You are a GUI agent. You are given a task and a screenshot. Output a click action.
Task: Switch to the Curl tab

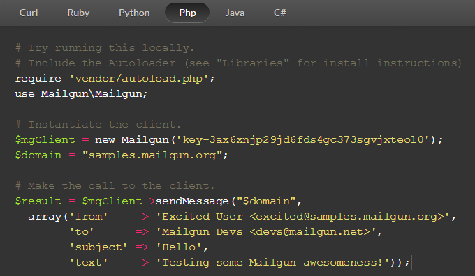tap(29, 13)
